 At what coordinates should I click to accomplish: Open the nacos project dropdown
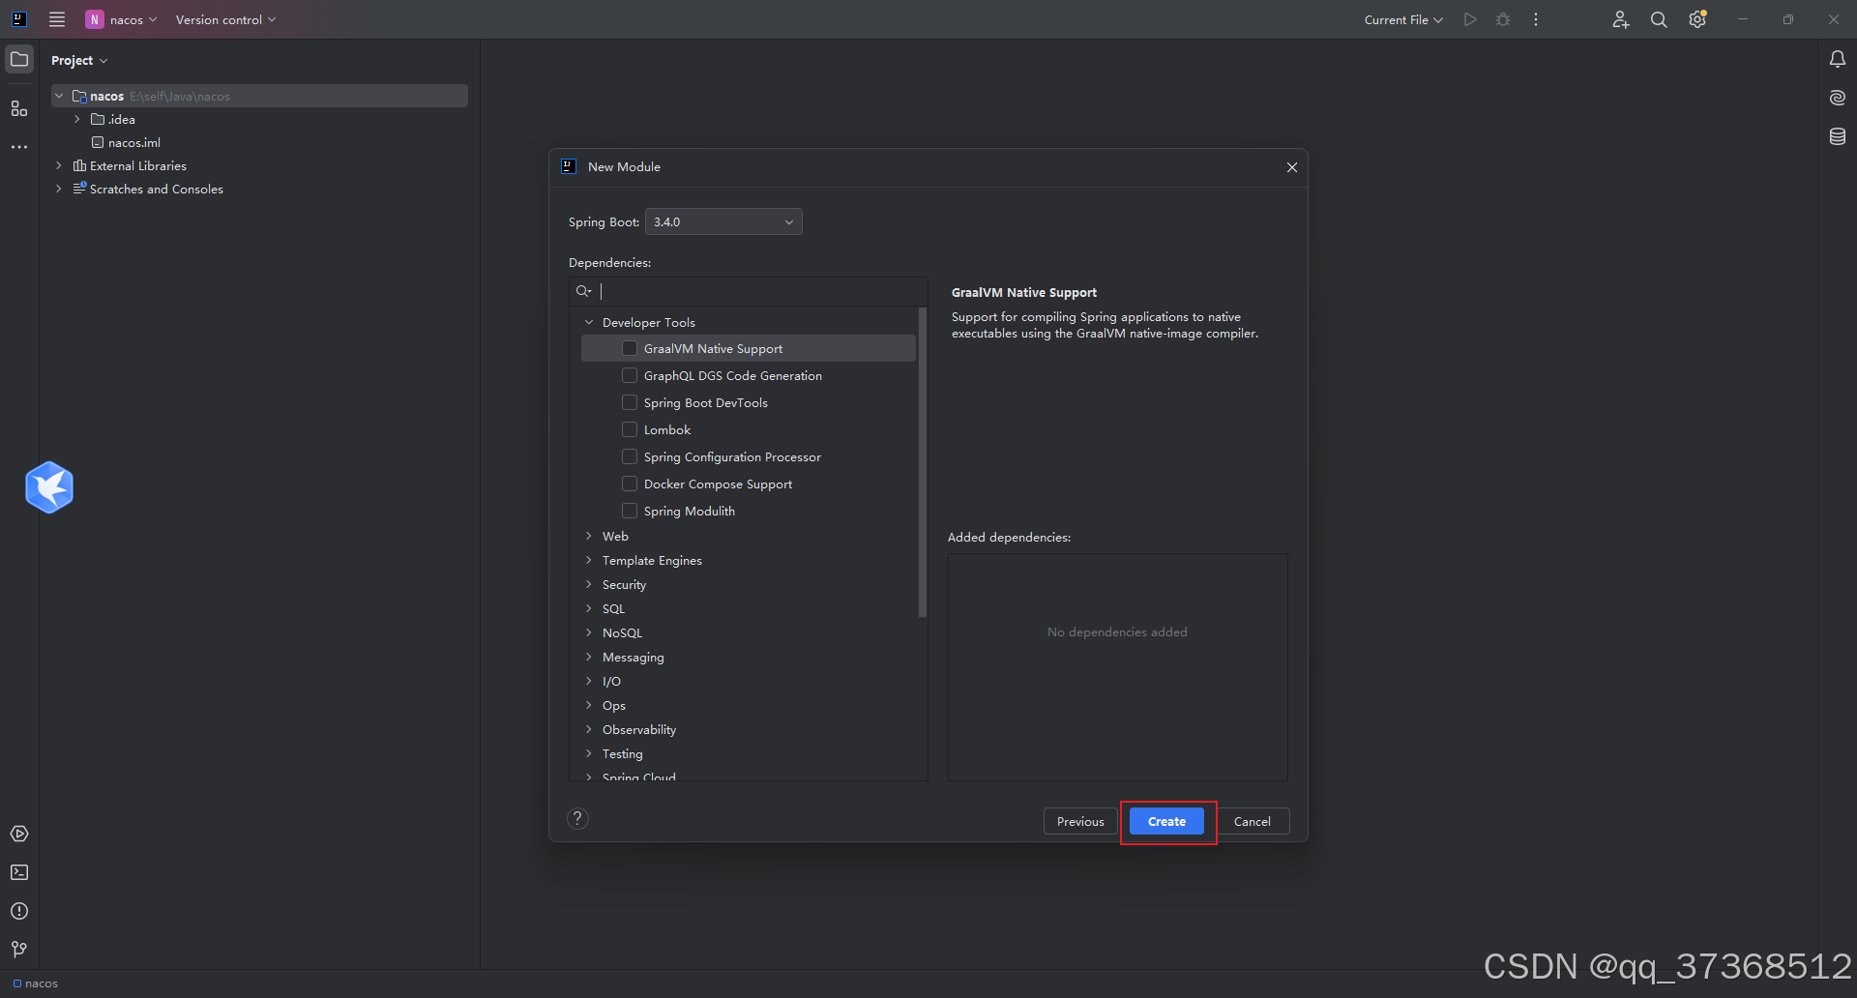tap(122, 19)
